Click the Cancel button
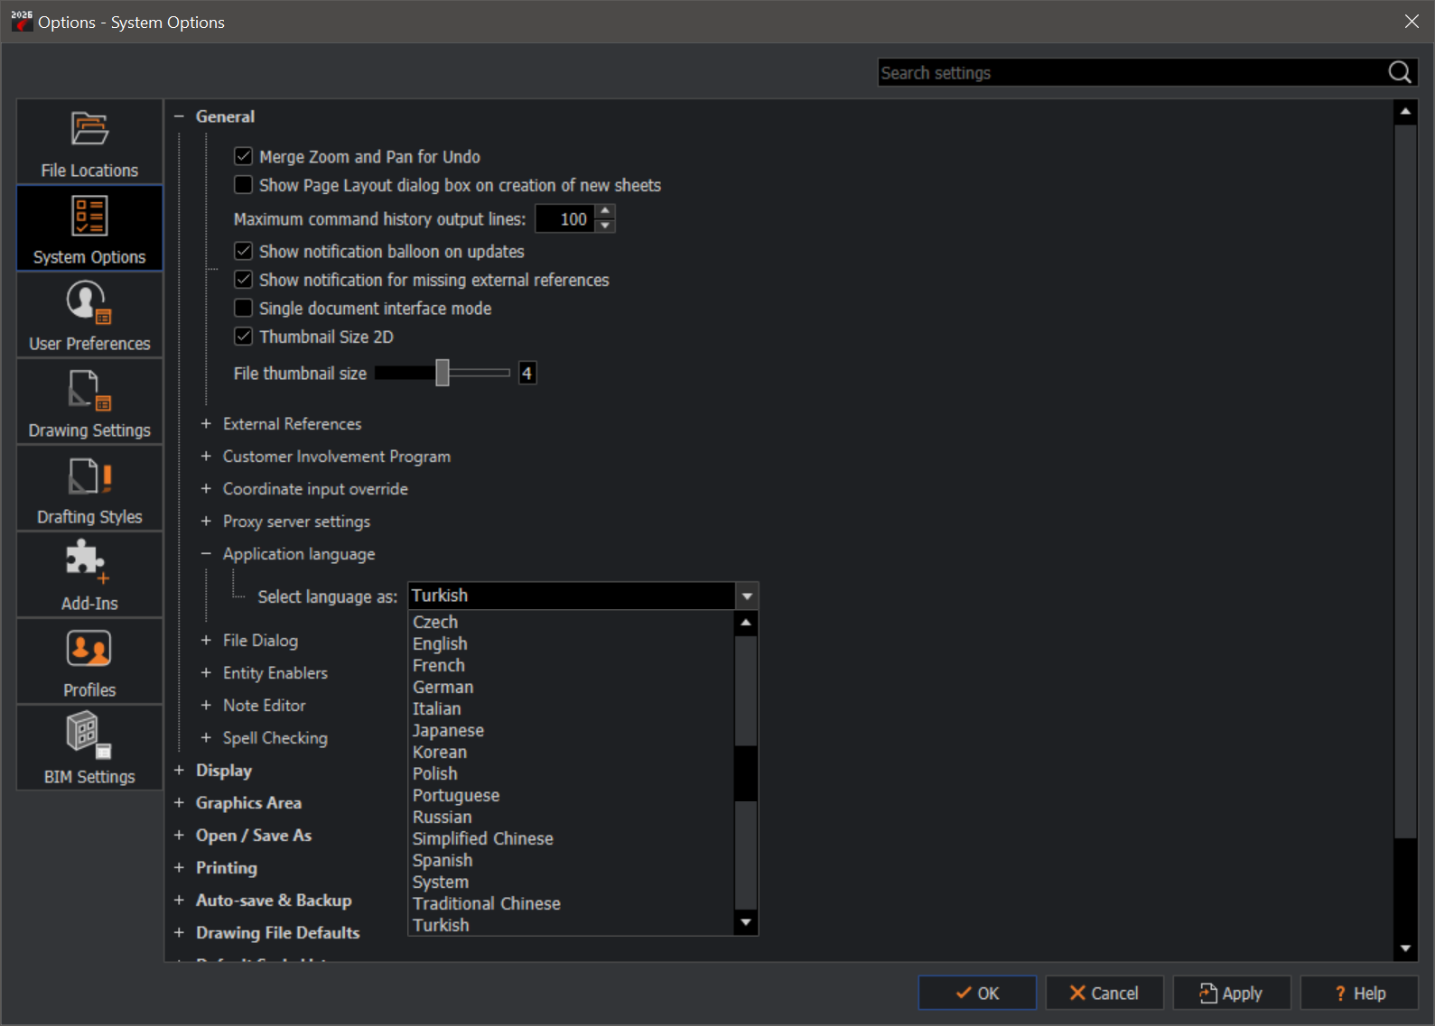1435x1026 pixels. pyautogui.click(x=1104, y=993)
